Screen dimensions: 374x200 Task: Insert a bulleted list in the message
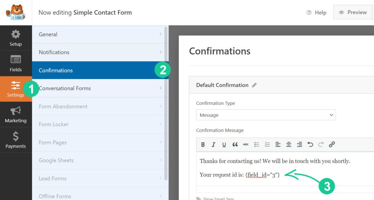[257, 144]
